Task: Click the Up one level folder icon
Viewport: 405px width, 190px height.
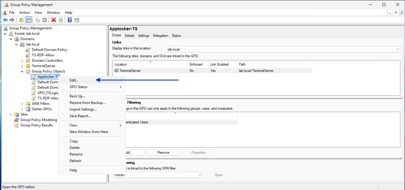Action: 21,20
